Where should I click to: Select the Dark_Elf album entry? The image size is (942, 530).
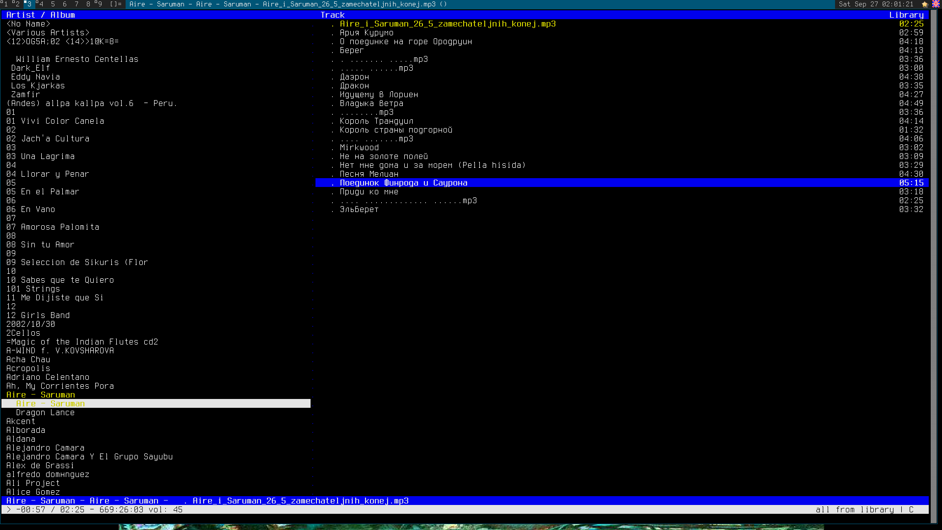pyautogui.click(x=30, y=68)
